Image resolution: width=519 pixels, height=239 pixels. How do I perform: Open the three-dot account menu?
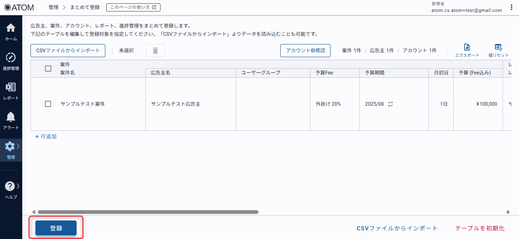(x=511, y=7)
